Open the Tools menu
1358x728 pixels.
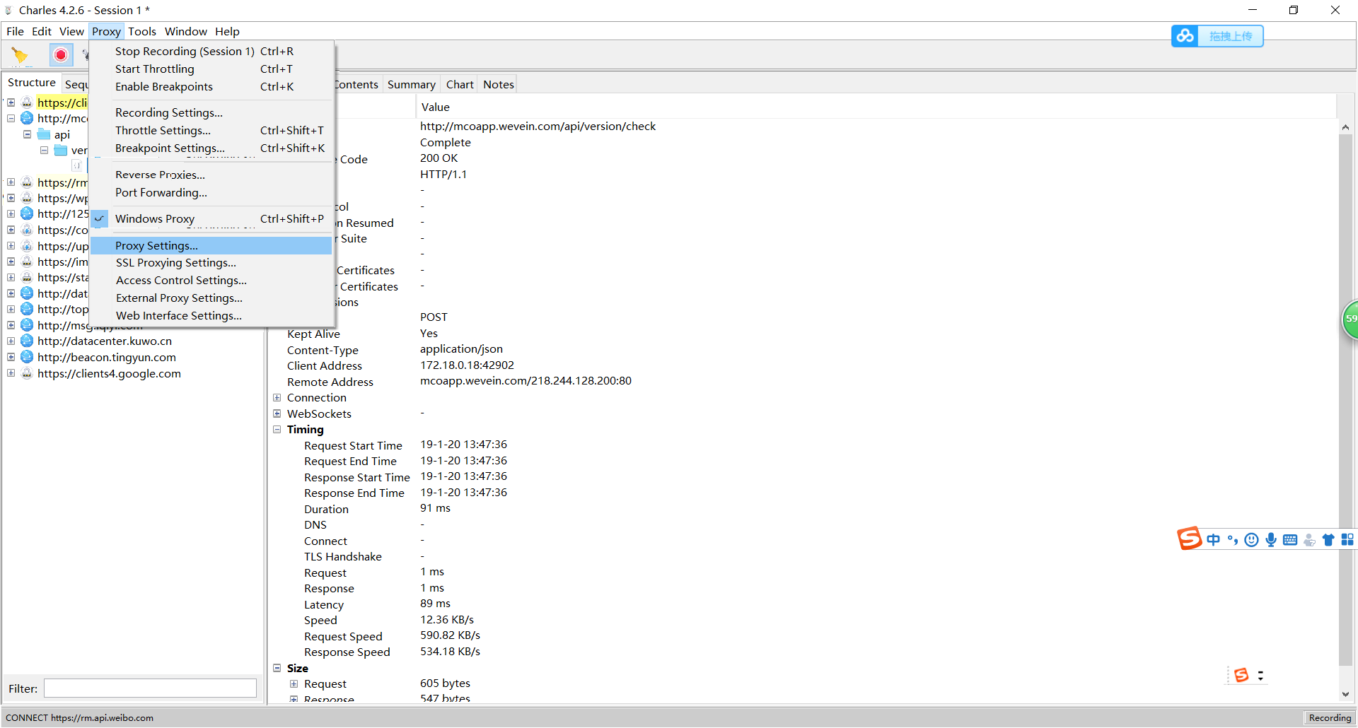[142, 32]
